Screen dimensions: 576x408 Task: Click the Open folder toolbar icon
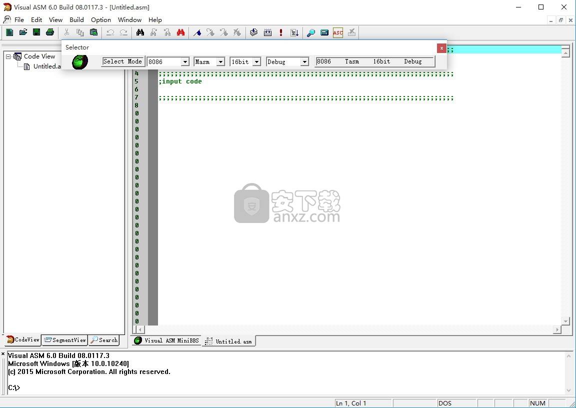click(23, 32)
